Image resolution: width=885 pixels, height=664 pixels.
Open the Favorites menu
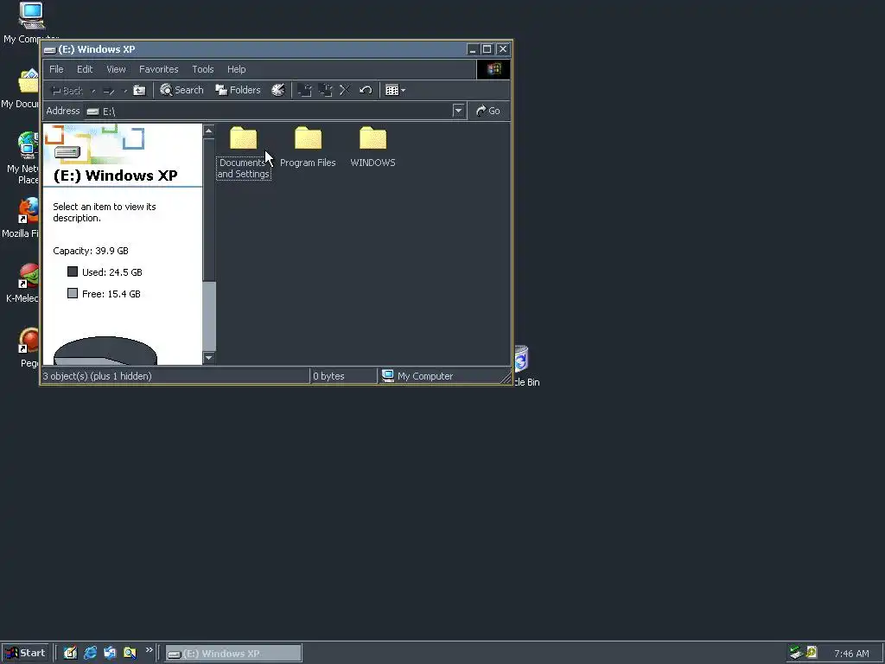[x=159, y=69]
